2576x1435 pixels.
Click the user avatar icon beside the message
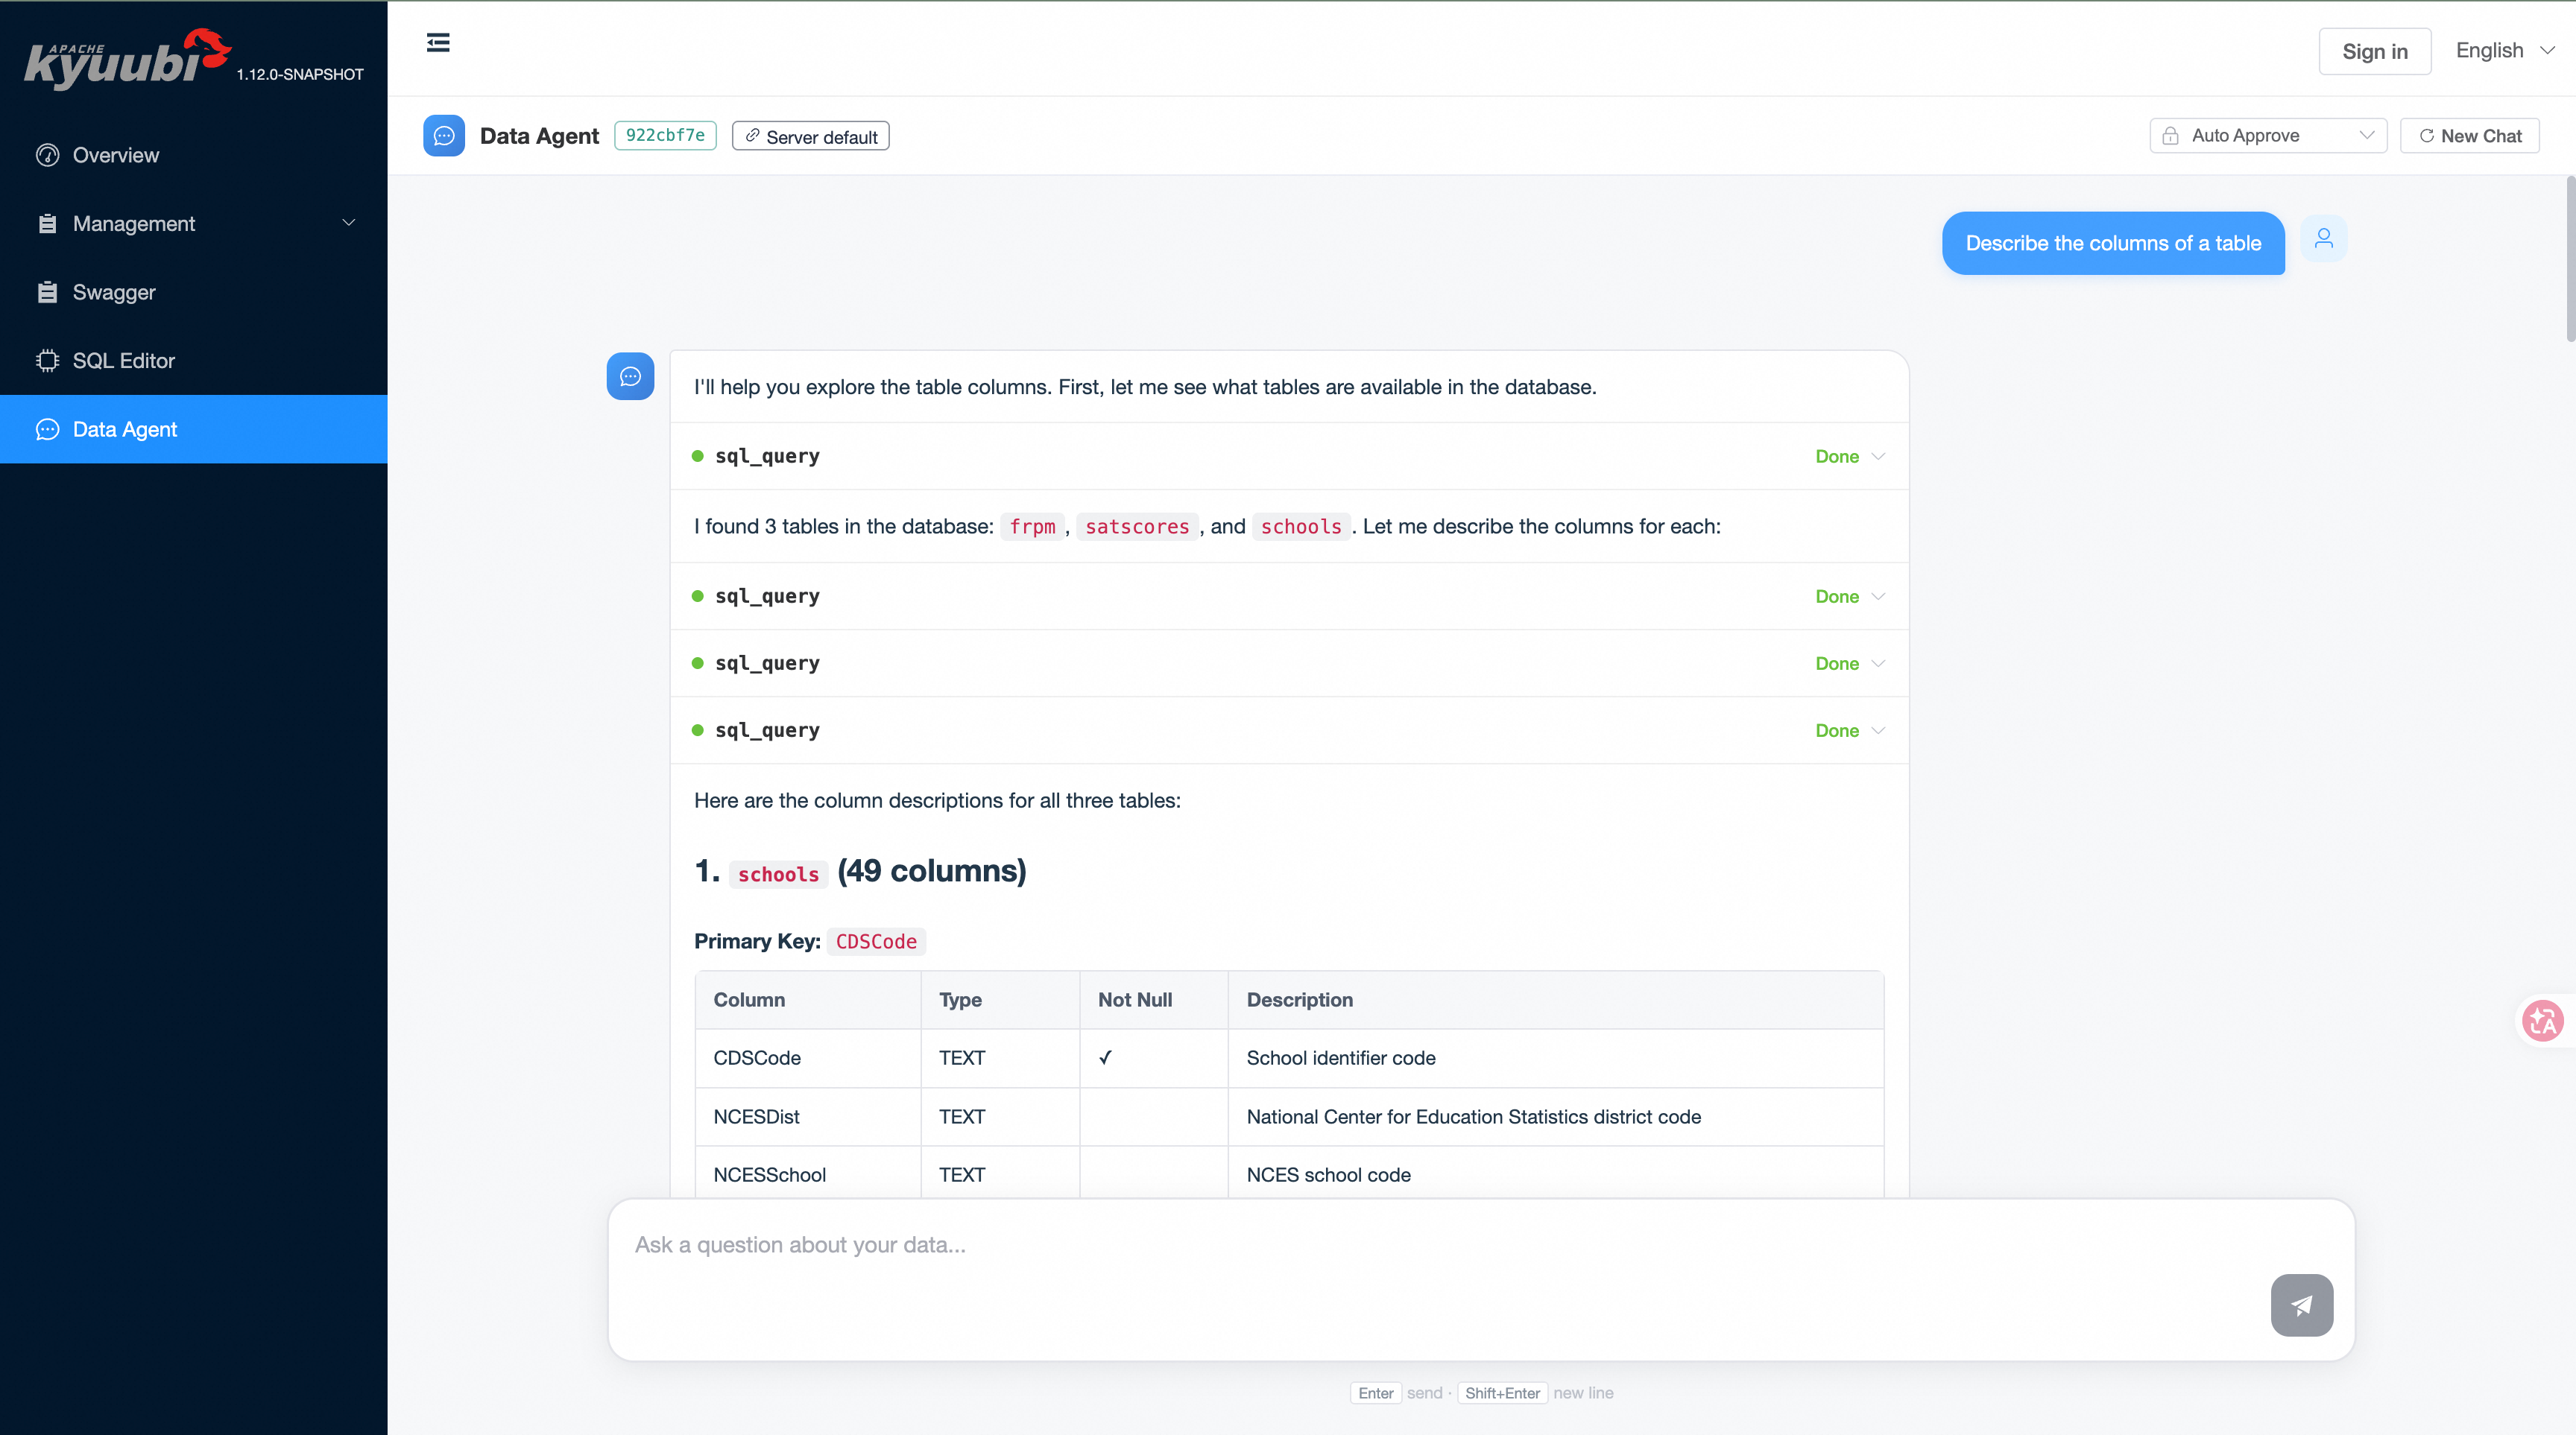pos(2324,238)
